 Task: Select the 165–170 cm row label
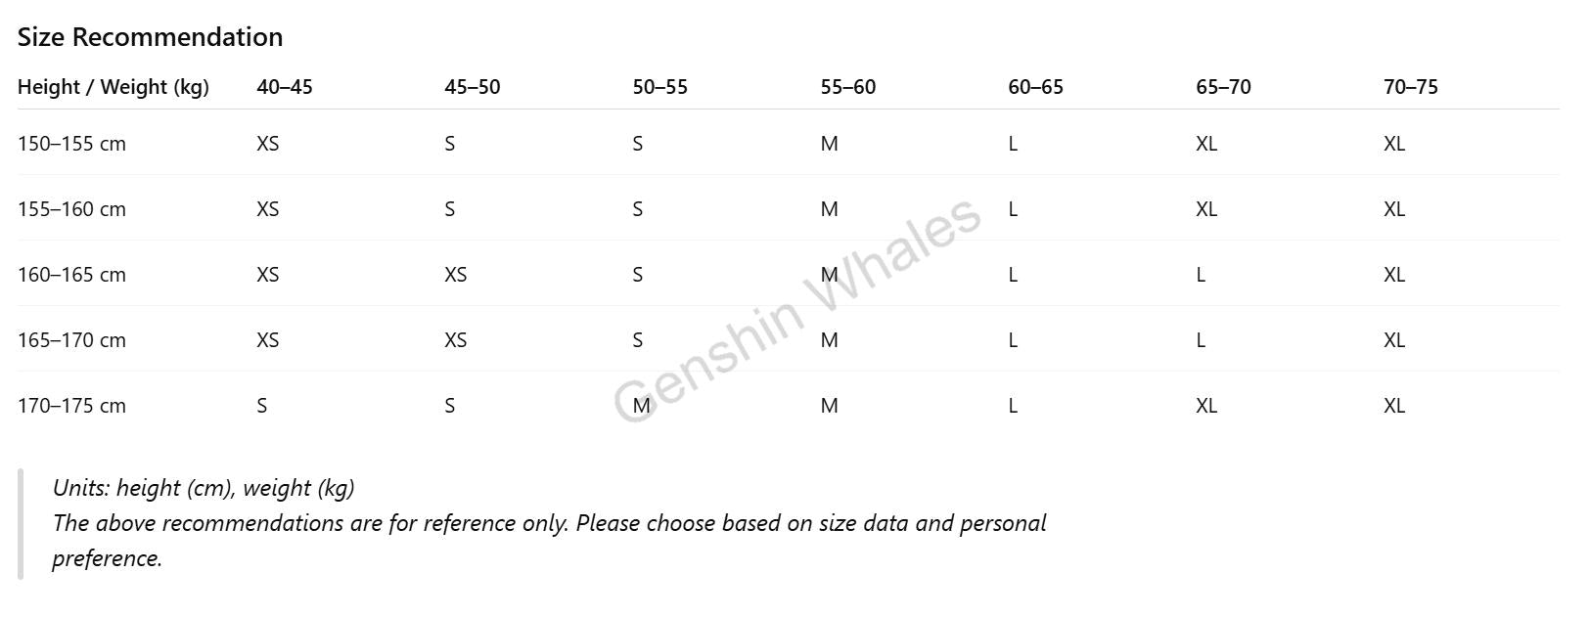pyautogui.click(x=71, y=340)
